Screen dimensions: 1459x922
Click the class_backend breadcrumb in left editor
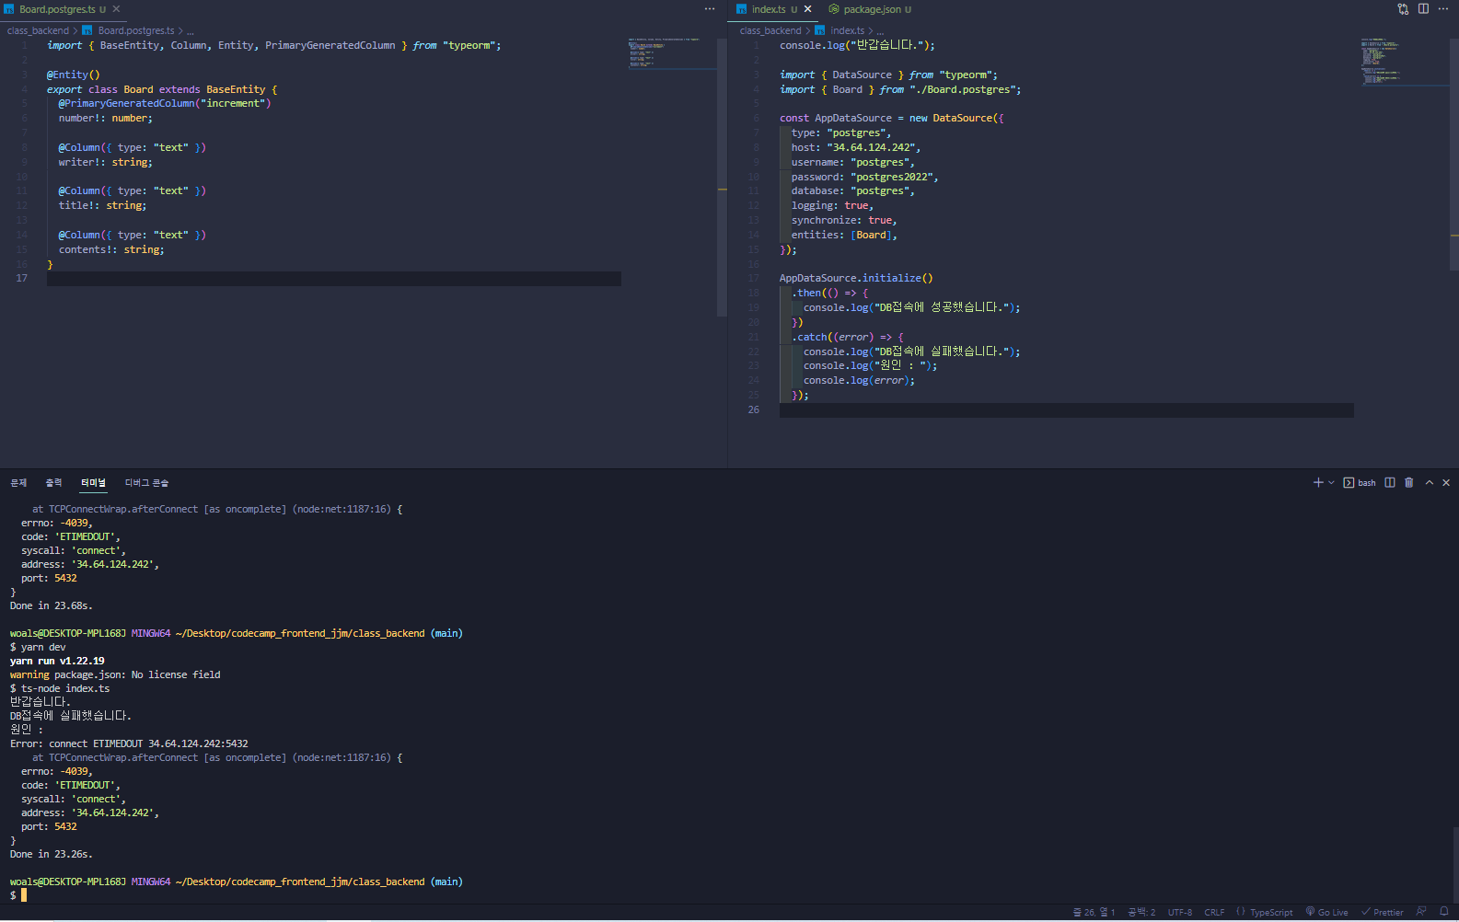[38, 30]
